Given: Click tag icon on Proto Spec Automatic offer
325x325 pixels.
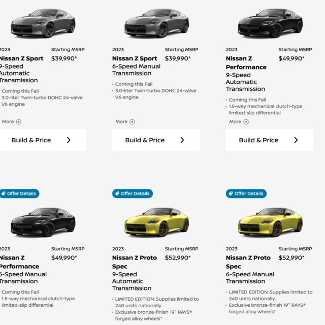Looking at the screenshot, I should [x=117, y=193].
